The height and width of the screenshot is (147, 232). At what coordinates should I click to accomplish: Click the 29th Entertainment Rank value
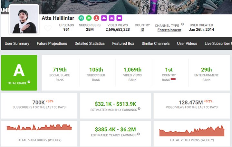pos(207,70)
